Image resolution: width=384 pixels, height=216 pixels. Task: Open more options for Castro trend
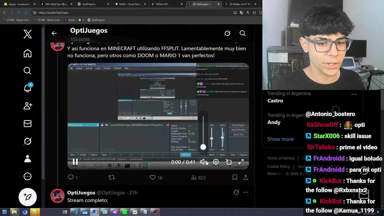[354, 94]
